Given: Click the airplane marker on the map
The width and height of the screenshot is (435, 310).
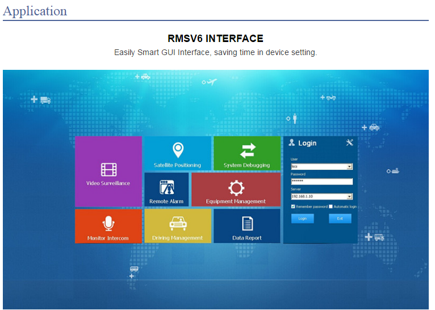Looking at the screenshot, I should pos(212,82).
